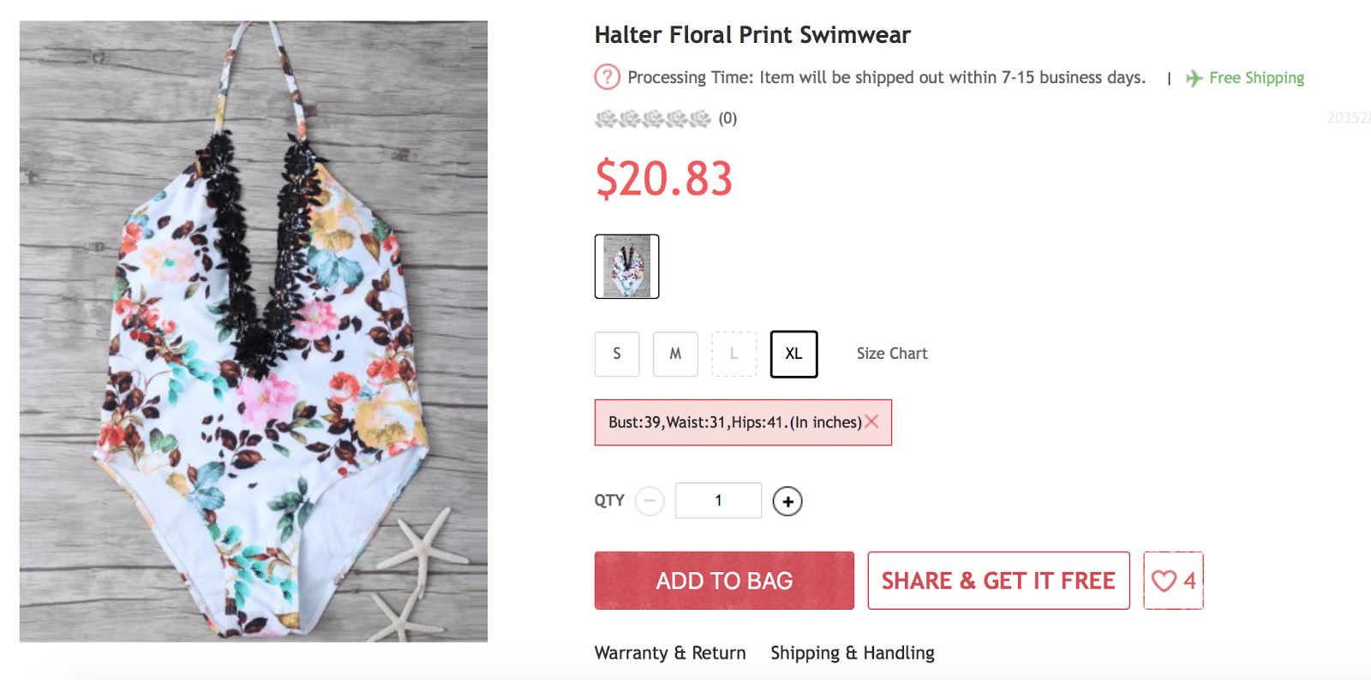The width and height of the screenshot is (1371, 680).
Task: Close the size measurements info box
Action: point(871,421)
